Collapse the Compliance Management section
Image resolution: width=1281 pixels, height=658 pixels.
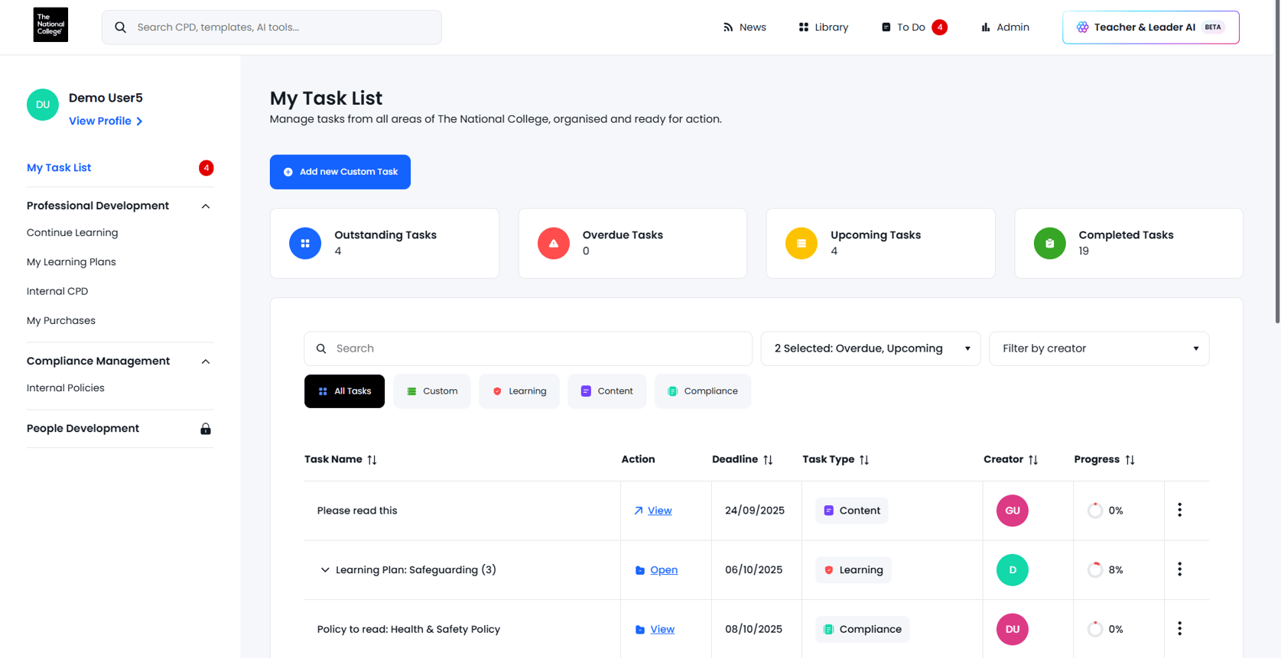(x=205, y=361)
